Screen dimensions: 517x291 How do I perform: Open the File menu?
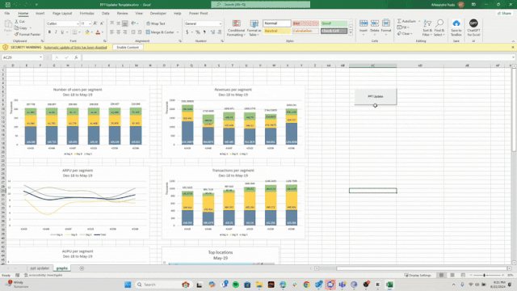pyautogui.click(x=7, y=14)
